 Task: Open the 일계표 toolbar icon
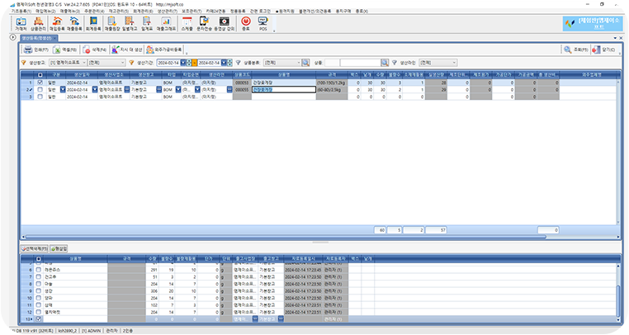pyautogui.click(x=147, y=24)
